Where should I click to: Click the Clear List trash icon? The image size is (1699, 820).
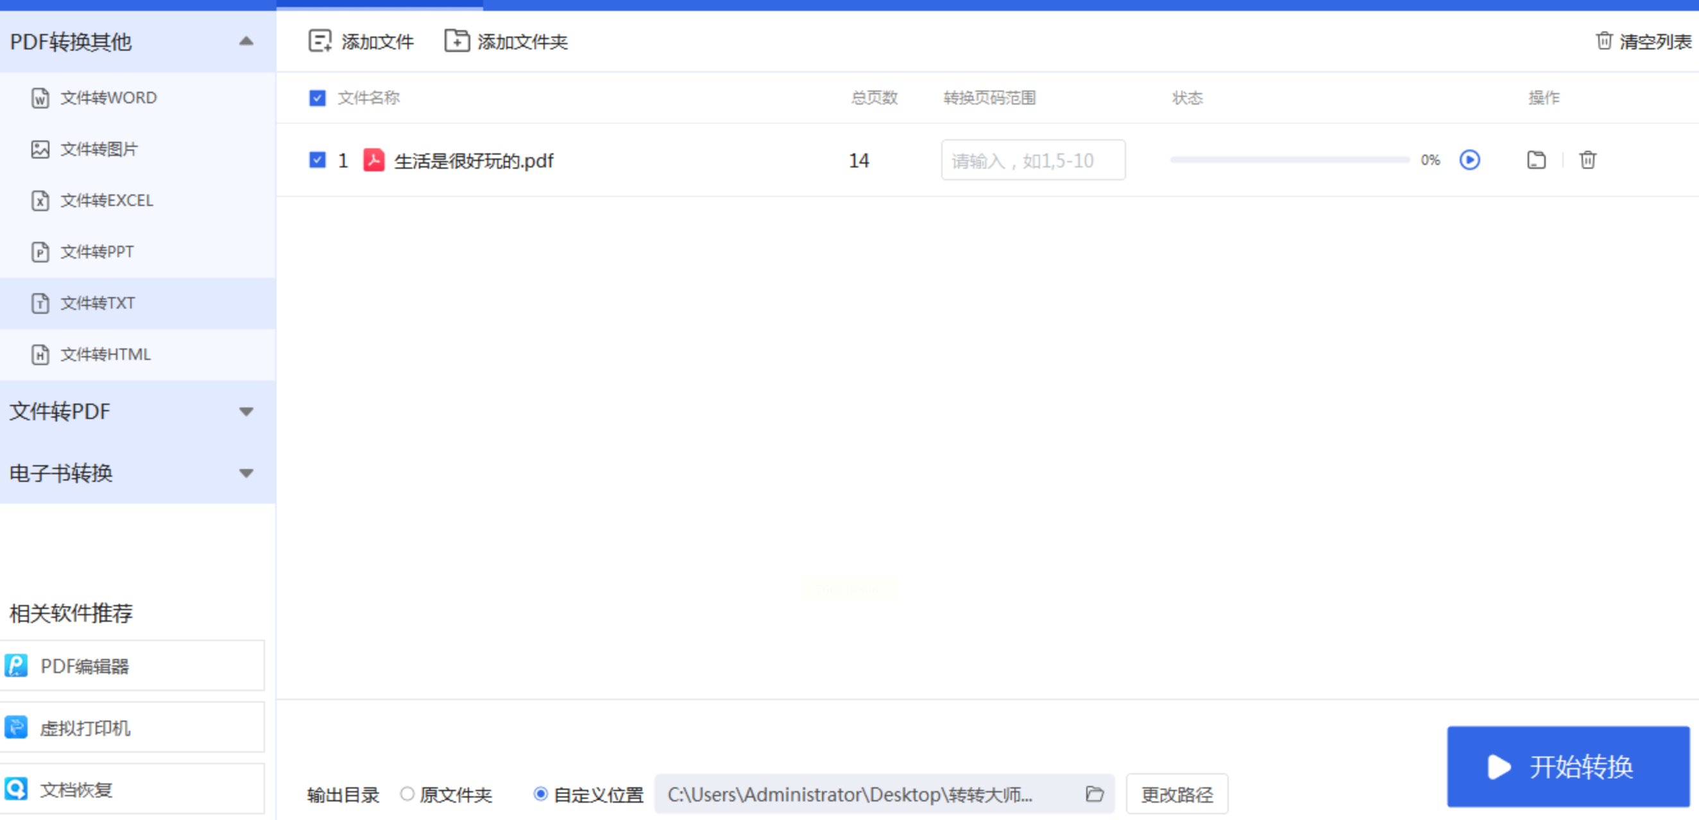tap(1604, 41)
